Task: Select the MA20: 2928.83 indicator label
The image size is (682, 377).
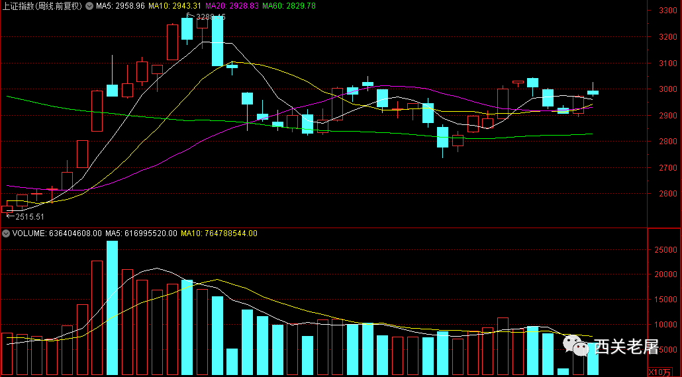Action: tap(232, 6)
